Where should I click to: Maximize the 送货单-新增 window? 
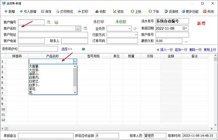[x=203, y=3]
